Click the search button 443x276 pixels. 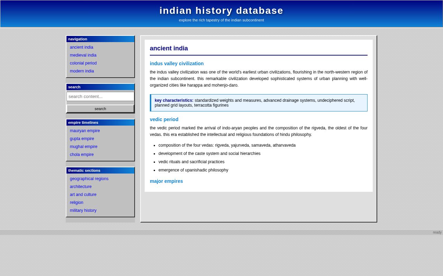pyautogui.click(x=100, y=109)
